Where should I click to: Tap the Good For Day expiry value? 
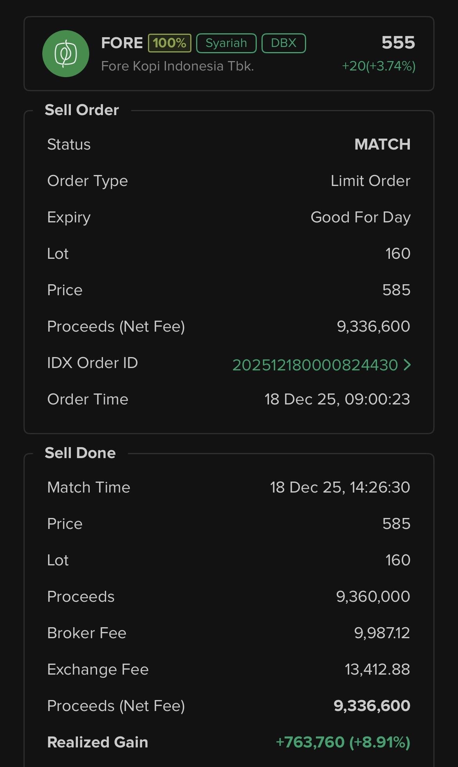[x=360, y=217]
